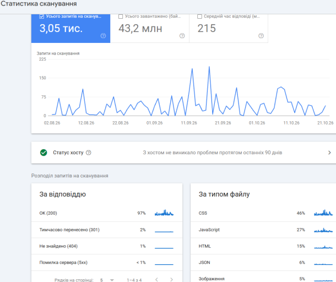Open the OK (200) sparkline chart

(x=164, y=213)
